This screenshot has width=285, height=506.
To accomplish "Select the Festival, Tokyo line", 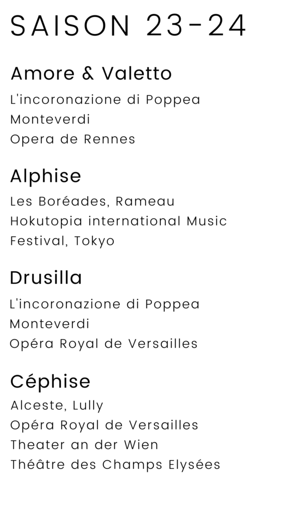I will tap(62, 241).
